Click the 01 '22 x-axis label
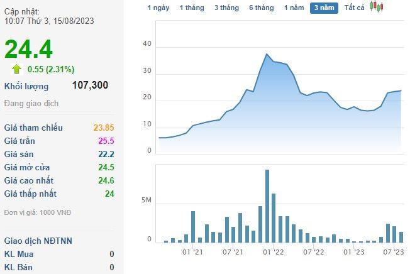Viewport: 410px width, 274px height. [274, 252]
